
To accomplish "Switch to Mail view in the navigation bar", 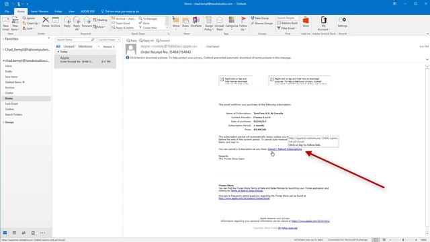I will tap(5, 233).
